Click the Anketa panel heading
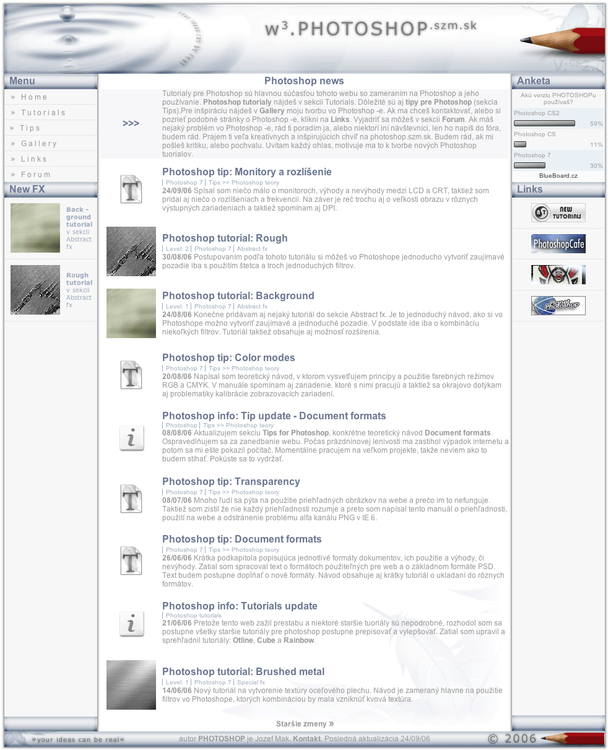 coord(534,81)
